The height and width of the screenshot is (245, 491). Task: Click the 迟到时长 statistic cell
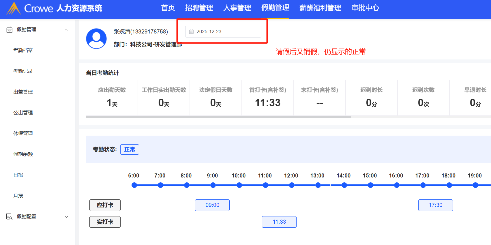[x=372, y=98]
